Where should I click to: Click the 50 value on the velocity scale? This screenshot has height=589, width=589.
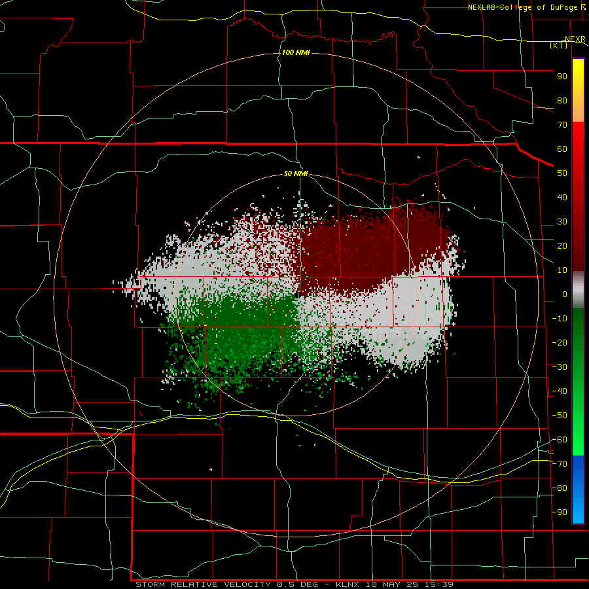[562, 173]
